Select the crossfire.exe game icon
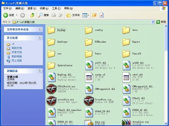This screenshot has height=126, width=169. tap(52, 101)
